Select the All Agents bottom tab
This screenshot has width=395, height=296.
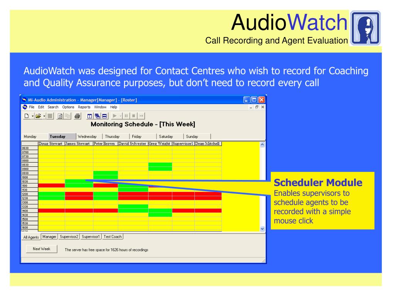pos(31,237)
